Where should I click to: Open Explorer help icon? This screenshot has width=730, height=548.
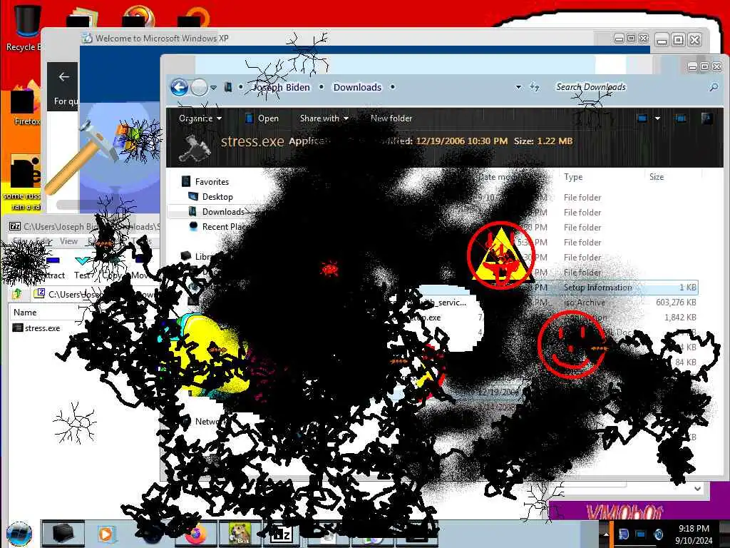706,118
